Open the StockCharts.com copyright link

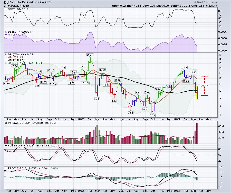pos(206,2)
